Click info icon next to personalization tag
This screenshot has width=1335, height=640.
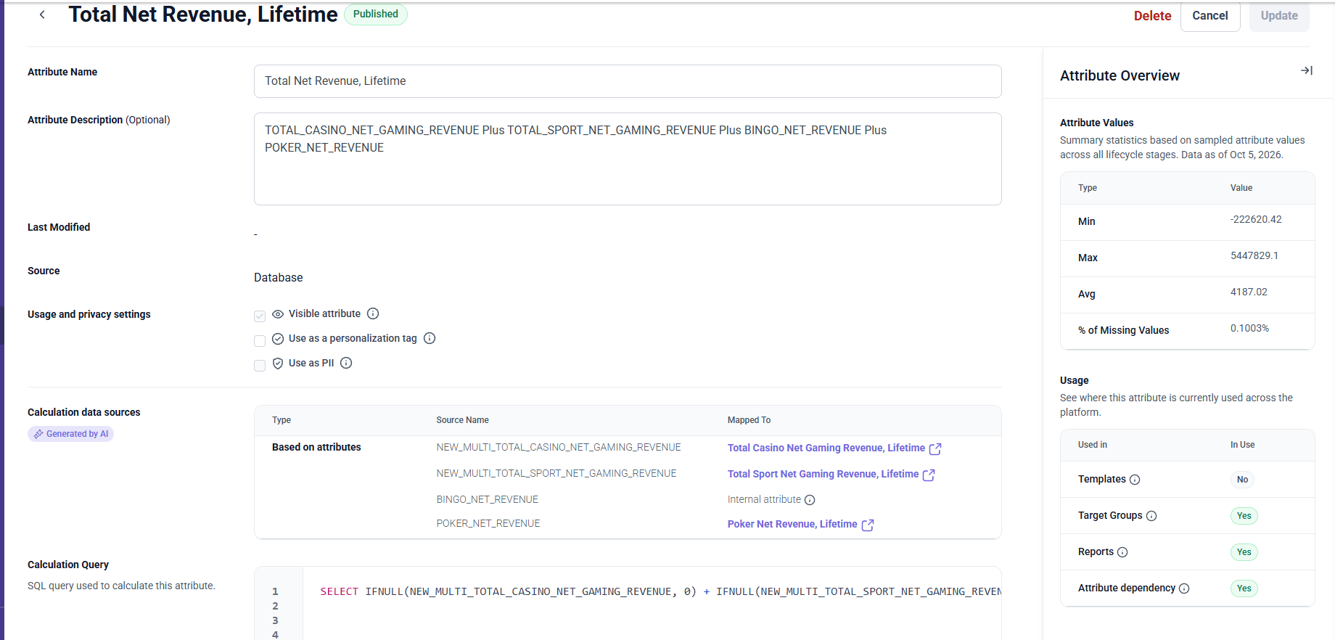[430, 338]
